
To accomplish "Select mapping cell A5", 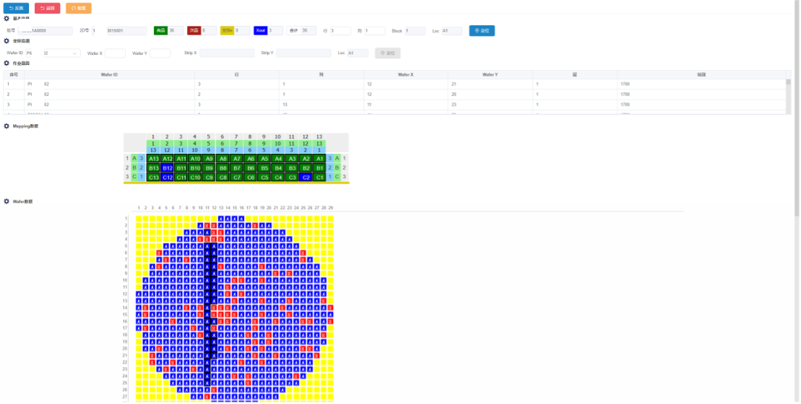I will (x=264, y=159).
